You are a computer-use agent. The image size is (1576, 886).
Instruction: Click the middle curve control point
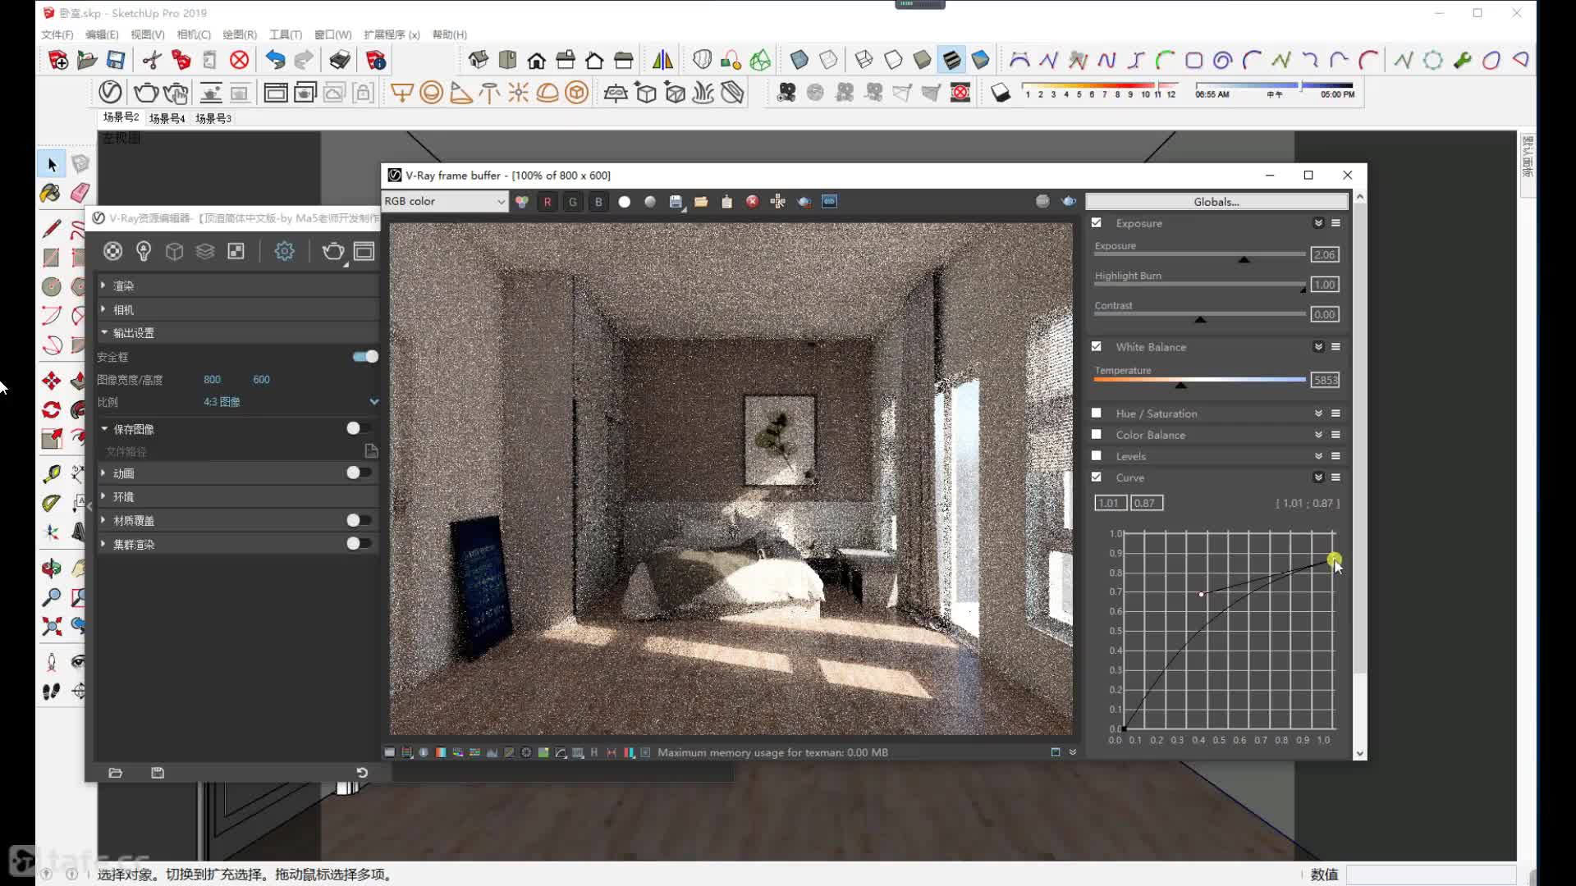coord(1201,594)
